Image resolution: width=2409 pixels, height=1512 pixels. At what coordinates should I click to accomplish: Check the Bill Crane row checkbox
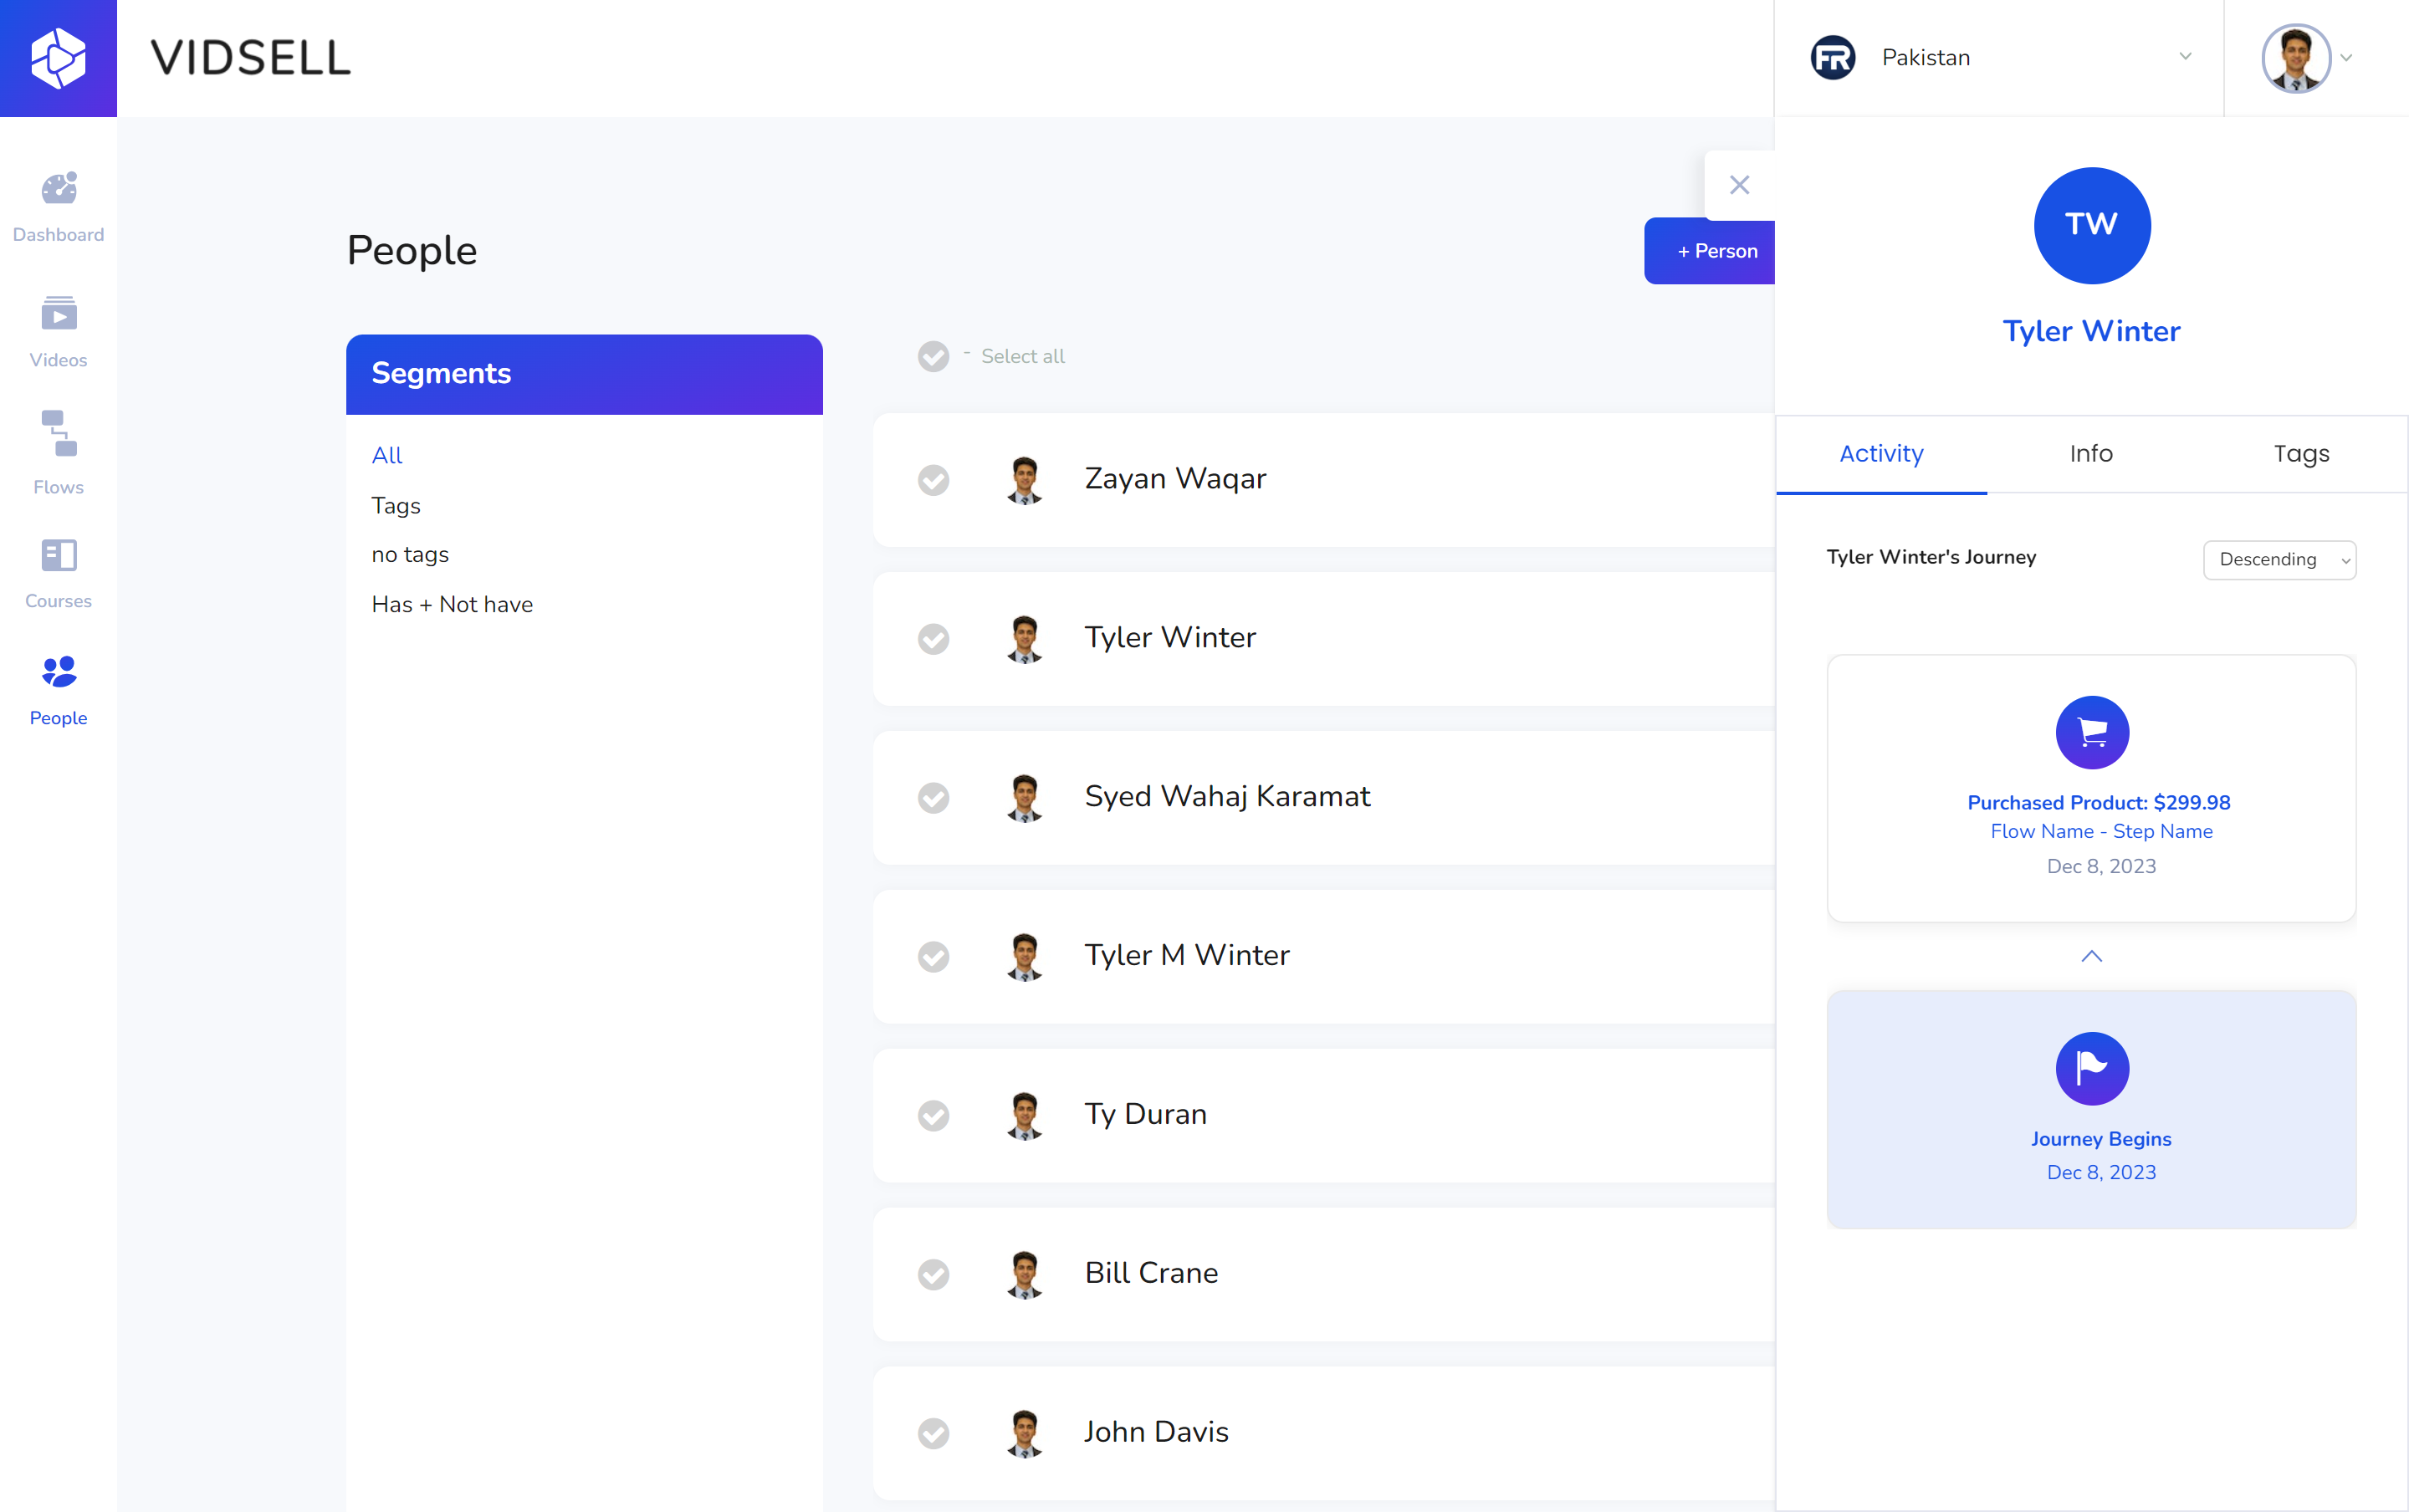pos(933,1275)
